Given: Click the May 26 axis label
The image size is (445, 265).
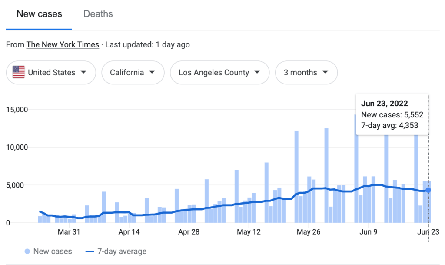Looking at the screenshot, I should tap(309, 232).
